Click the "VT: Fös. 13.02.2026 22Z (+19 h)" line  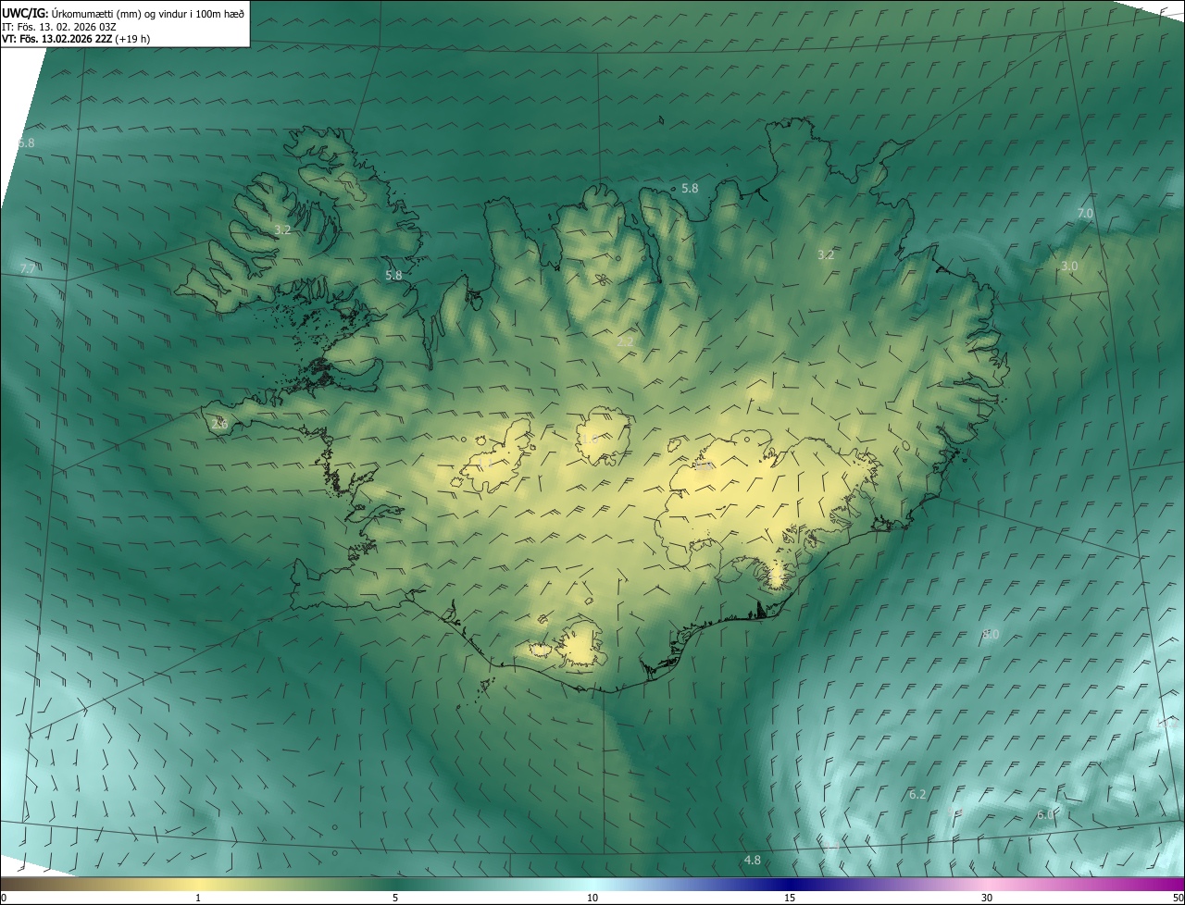(76, 39)
